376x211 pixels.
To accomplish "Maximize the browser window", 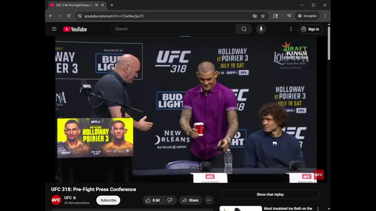I will click(313, 5).
